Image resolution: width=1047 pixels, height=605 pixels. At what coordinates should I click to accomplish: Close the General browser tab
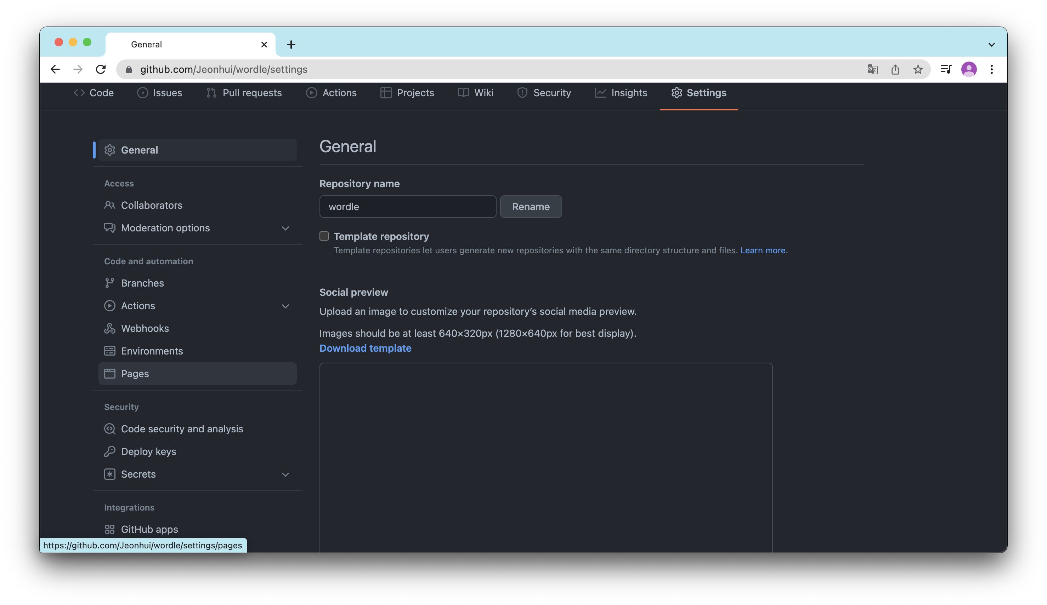click(x=264, y=44)
